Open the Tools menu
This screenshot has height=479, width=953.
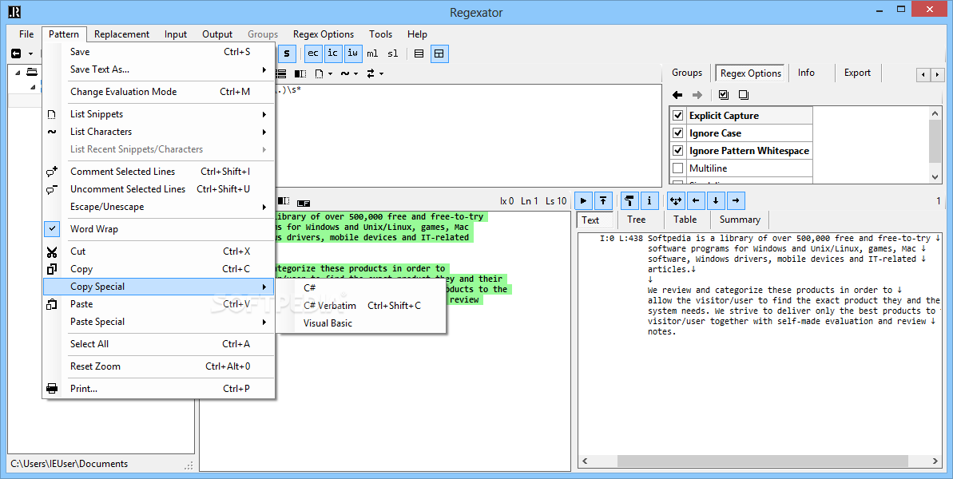tap(380, 34)
